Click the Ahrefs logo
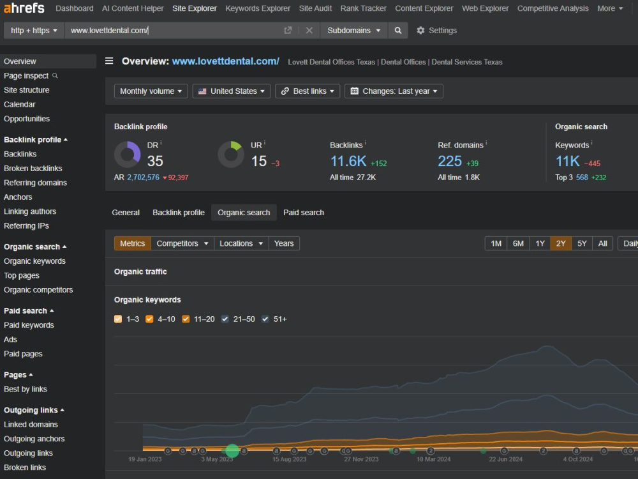 [24, 7]
